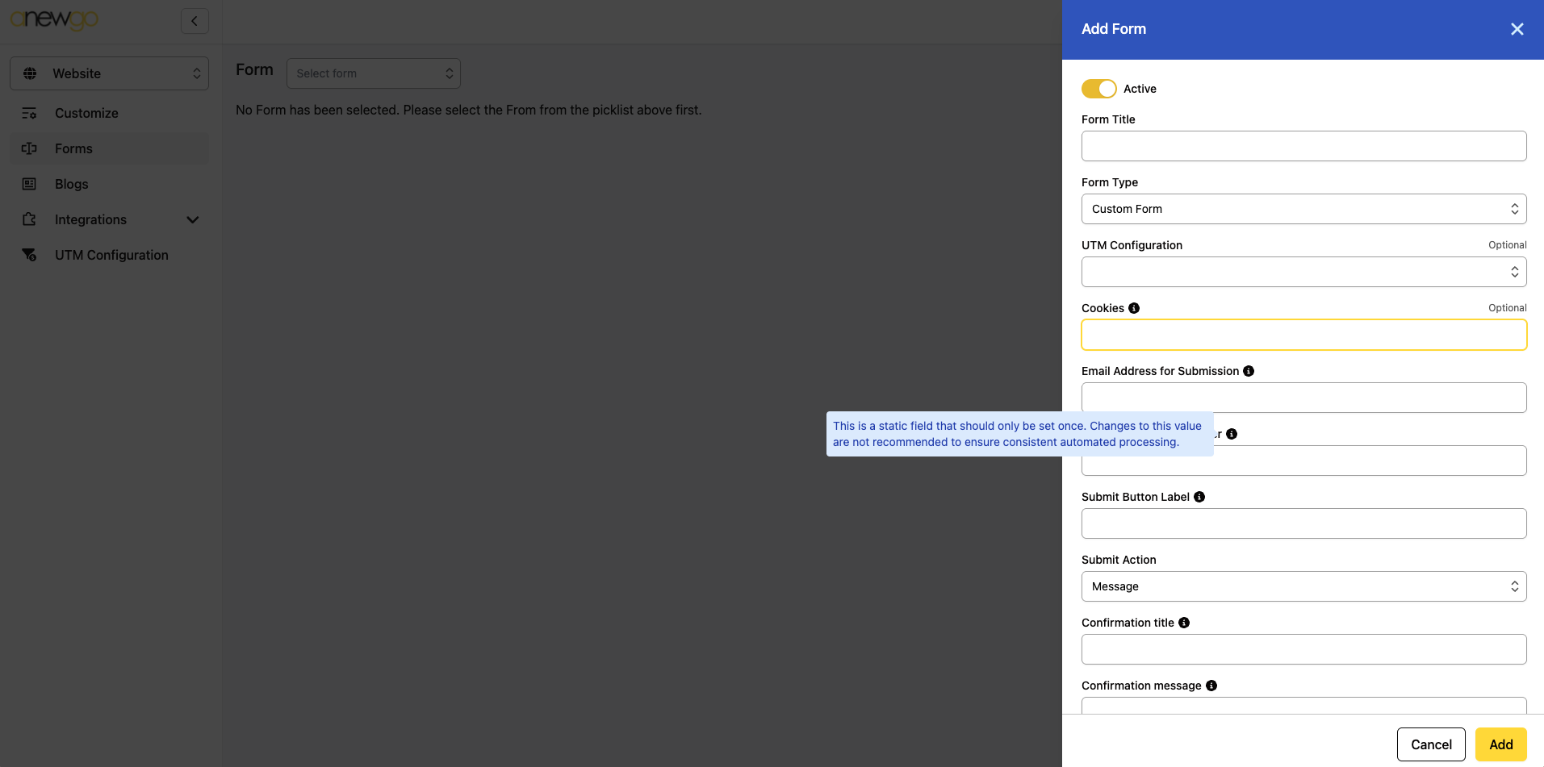This screenshot has height=767, width=1544.
Task: Click the Cancel button
Action: click(1431, 744)
